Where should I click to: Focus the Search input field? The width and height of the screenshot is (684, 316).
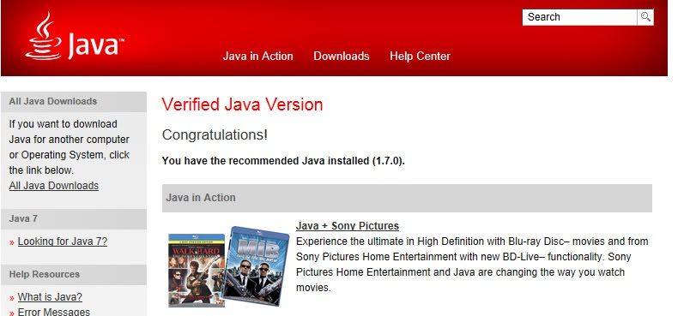pos(580,17)
